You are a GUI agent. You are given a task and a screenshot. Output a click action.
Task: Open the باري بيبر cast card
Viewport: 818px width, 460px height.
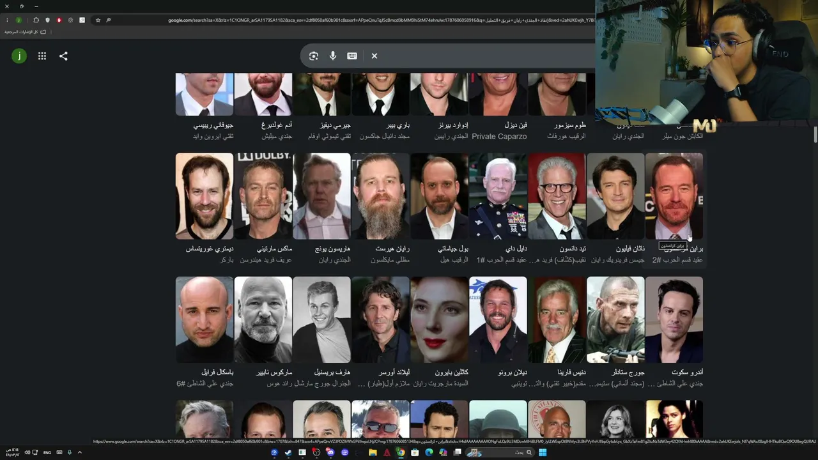pyautogui.click(x=380, y=107)
